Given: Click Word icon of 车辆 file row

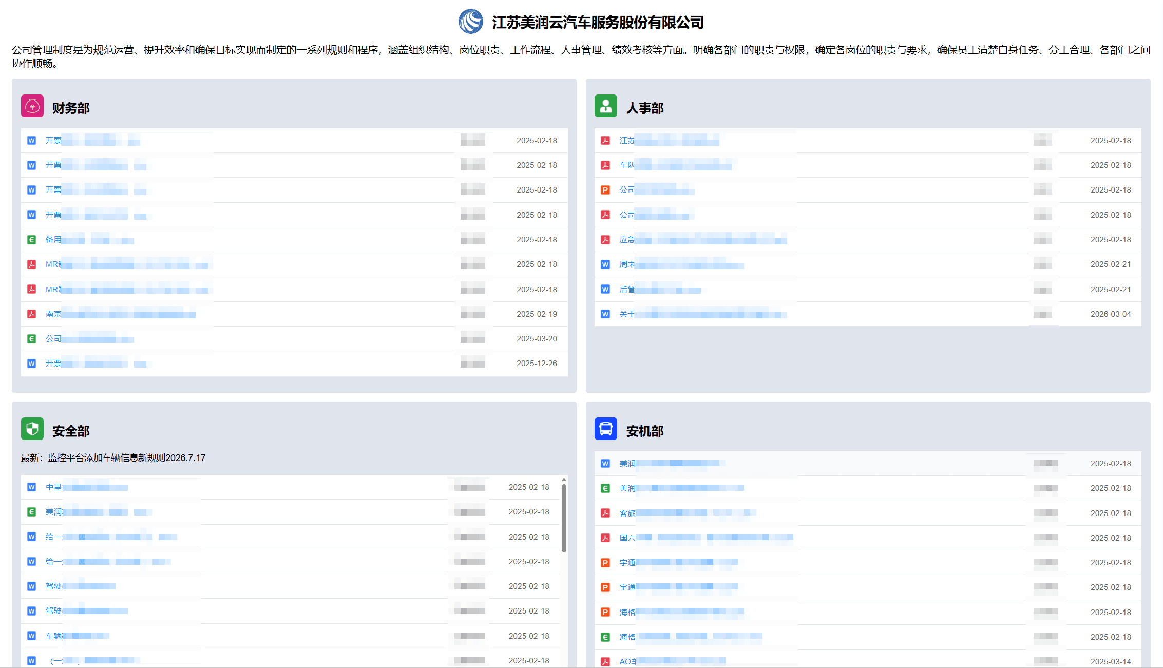Looking at the screenshot, I should tap(32, 636).
